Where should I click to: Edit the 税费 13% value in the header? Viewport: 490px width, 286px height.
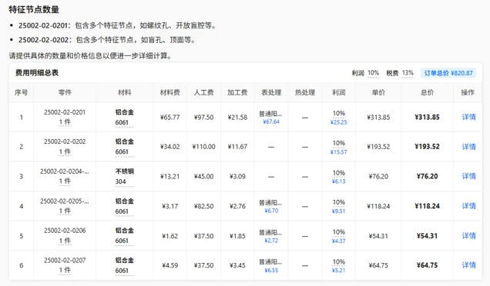click(x=408, y=73)
